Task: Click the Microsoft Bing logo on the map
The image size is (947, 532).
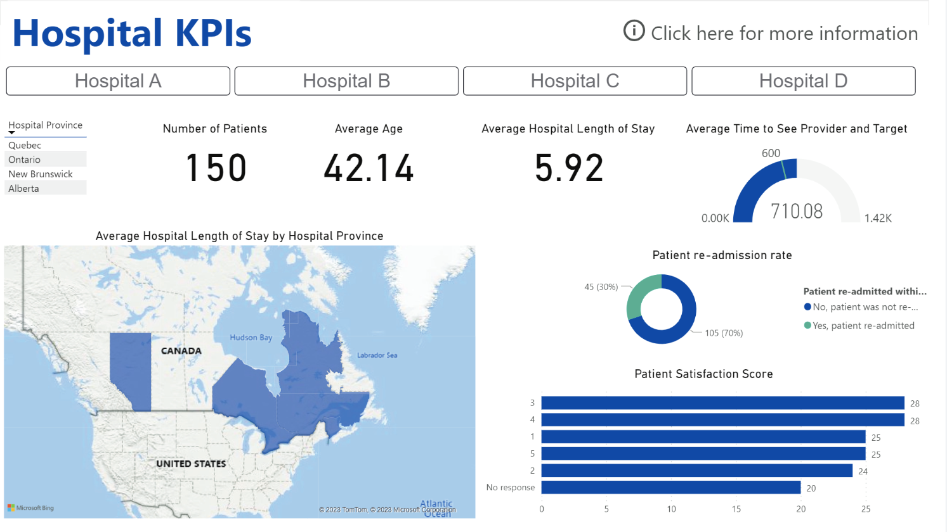Action: click(x=30, y=508)
